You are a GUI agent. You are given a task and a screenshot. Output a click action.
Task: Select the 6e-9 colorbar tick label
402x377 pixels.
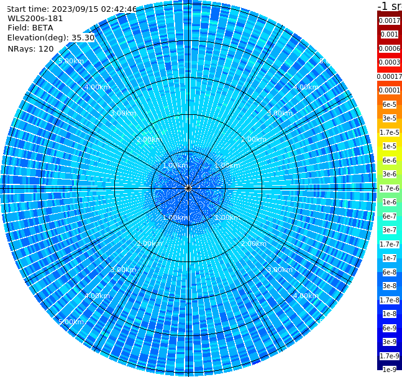[x=390, y=328]
